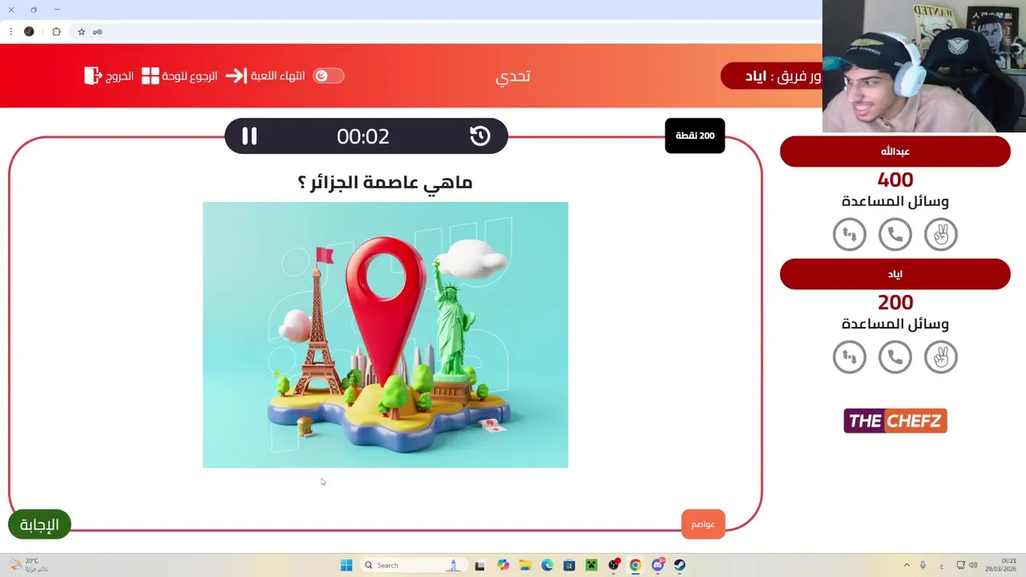Click the الرجوع للوحة link
This screenshot has height=577, width=1026.
tap(190, 76)
